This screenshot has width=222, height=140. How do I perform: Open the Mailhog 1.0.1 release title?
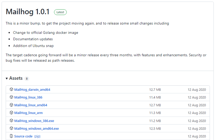pyautogui.click(x=28, y=12)
